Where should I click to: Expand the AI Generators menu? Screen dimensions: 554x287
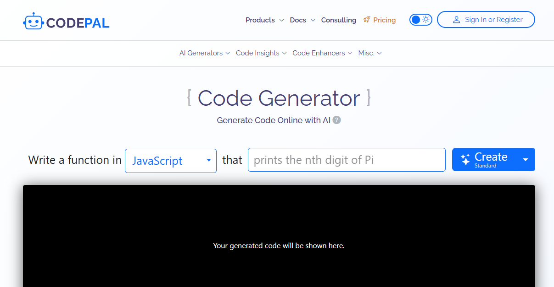(x=204, y=53)
